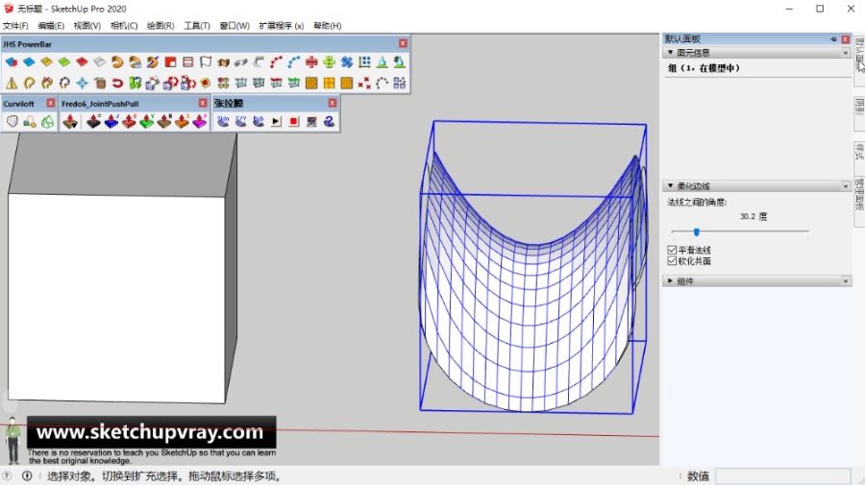Click the 30.2 度 angle value text
865x485 pixels.
[x=753, y=217]
